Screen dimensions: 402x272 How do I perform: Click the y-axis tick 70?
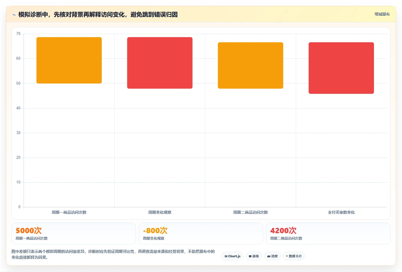pos(18,34)
